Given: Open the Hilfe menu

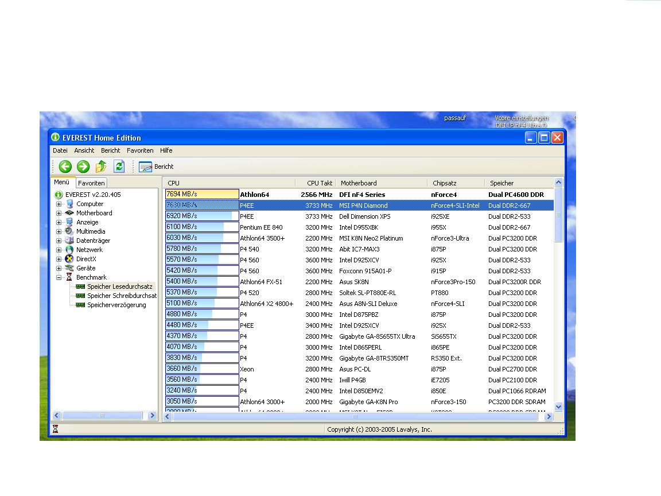Looking at the screenshot, I should [x=166, y=150].
